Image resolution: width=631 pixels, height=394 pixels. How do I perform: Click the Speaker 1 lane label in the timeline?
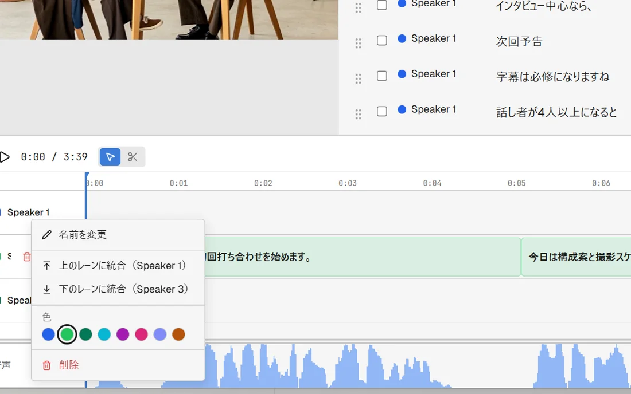point(28,212)
